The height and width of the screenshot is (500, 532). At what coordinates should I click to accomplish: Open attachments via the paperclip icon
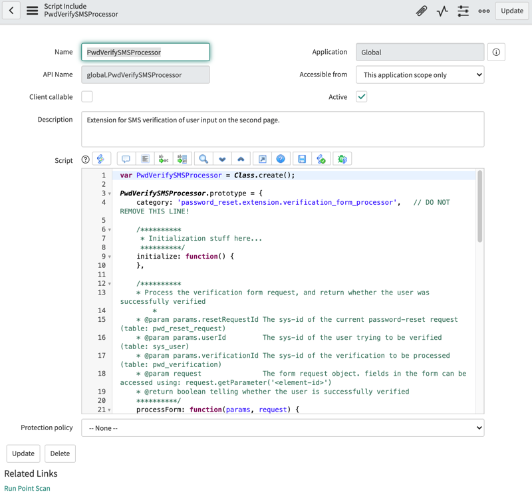tap(422, 11)
